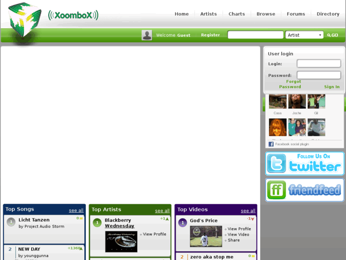Open the zero aka stop me video title
Viewport: 346px width, 260px height.
(x=212, y=257)
